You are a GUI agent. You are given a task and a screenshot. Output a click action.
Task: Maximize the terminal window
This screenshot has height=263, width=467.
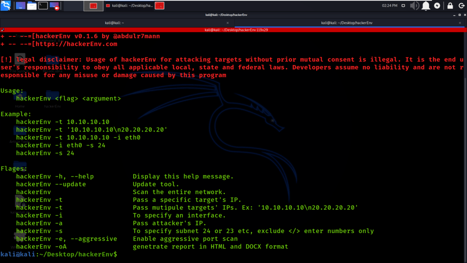[x=460, y=15]
